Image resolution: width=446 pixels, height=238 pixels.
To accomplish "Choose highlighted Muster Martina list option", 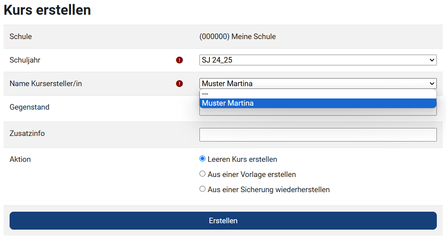I will [318, 103].
